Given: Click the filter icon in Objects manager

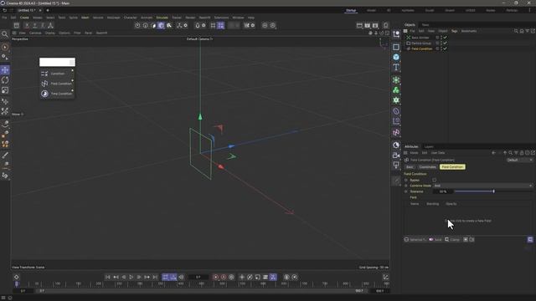Looking at the screenshot, I should [527, 31].
